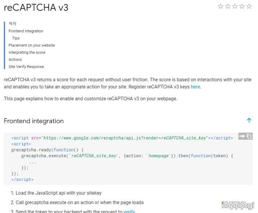This screenshot has width=258, height=213.
Task: Click the closing </script> tag in code
Action: (22, 179)
